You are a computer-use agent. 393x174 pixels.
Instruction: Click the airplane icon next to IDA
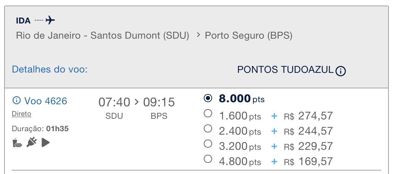coord(50,20)
